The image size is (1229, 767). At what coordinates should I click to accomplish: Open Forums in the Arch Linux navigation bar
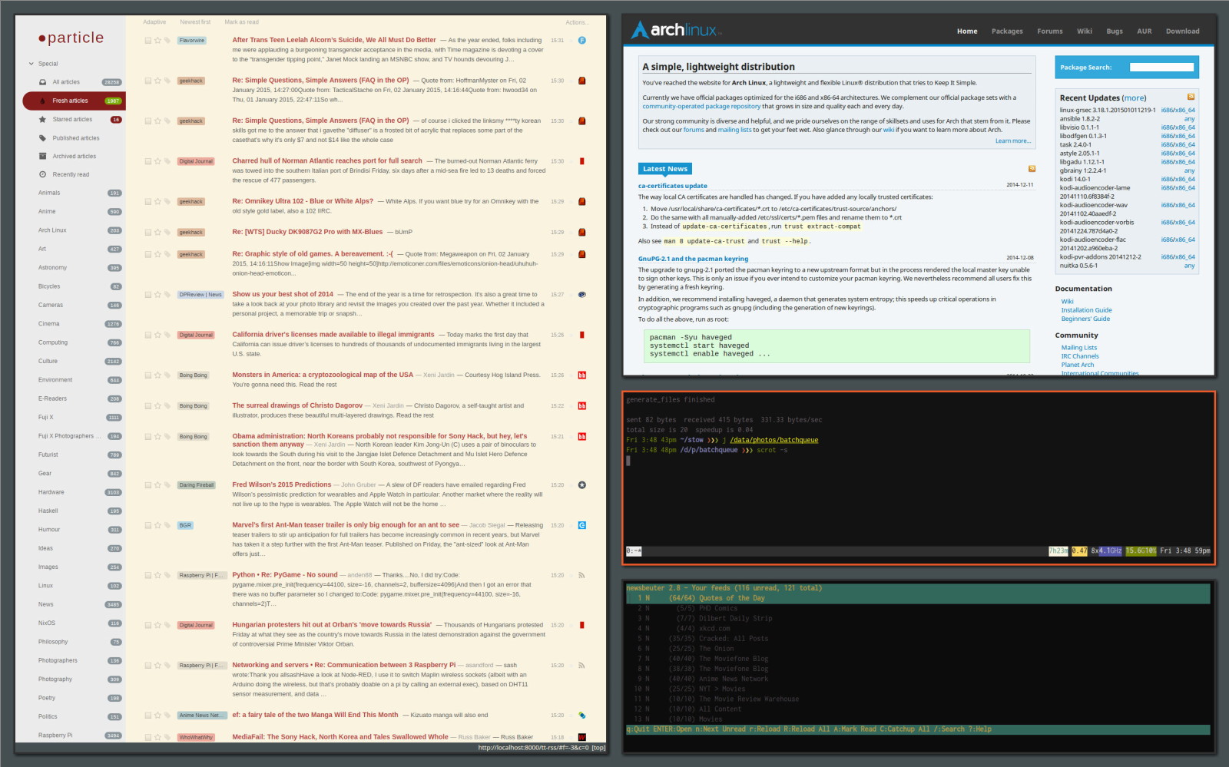1050,31
